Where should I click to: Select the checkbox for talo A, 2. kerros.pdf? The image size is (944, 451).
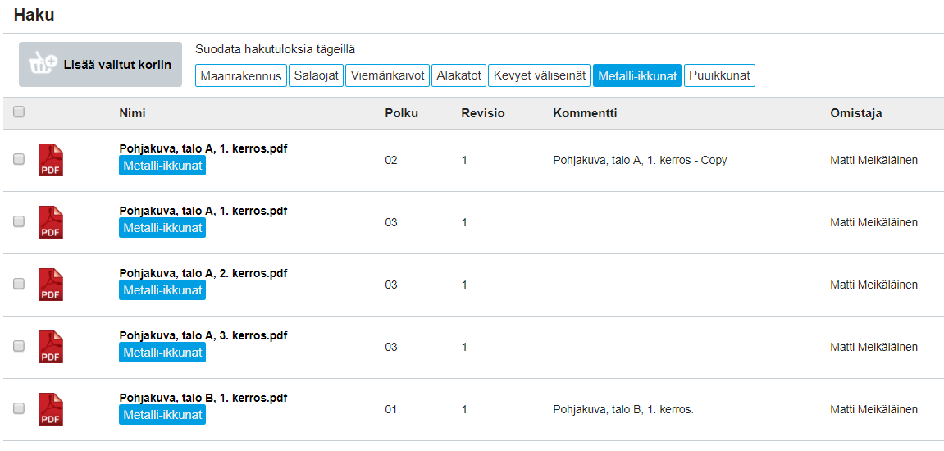(19, 284)
